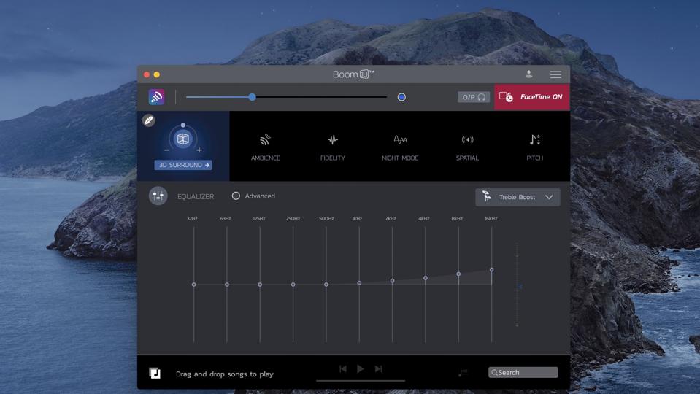The height and width of the screenshot is (394, 700).
Task: Open the hamburger menu
Action: click(555, 74)
